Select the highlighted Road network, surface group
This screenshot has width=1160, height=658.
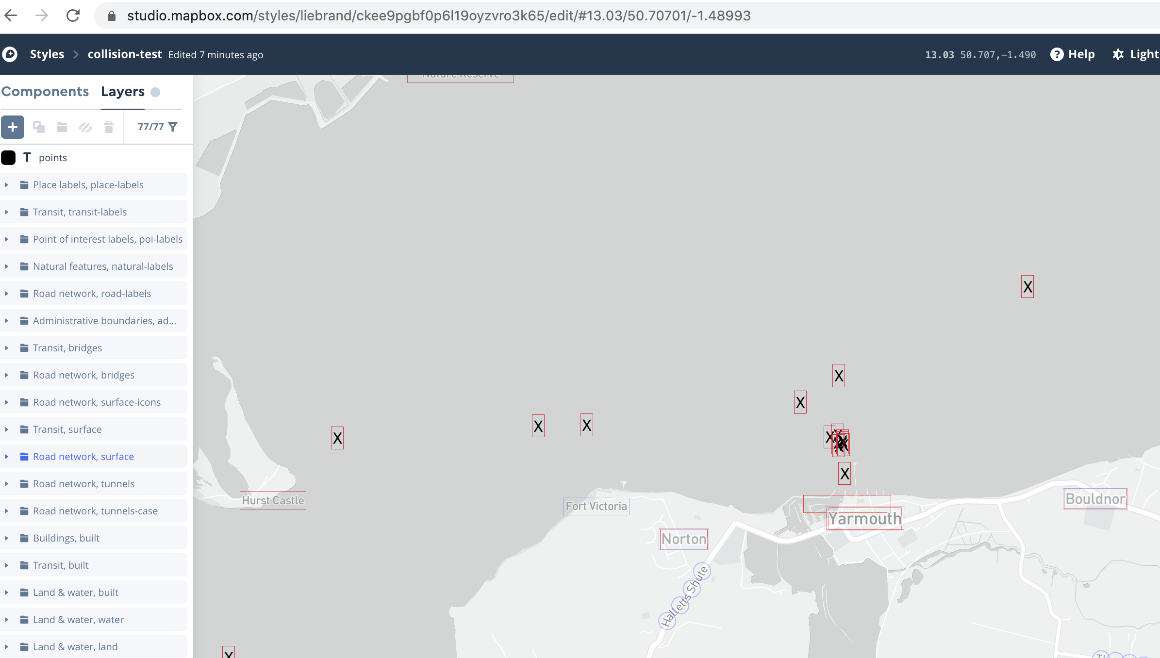click(x=94, y=457)
